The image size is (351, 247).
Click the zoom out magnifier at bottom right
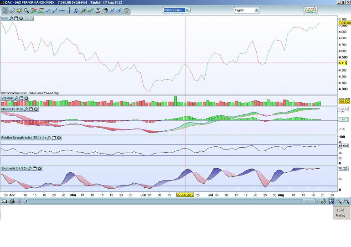click(x=339, y=201)
